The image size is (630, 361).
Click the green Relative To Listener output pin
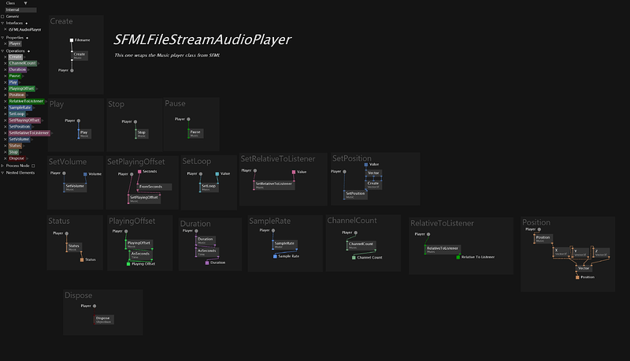click(458, 257)
